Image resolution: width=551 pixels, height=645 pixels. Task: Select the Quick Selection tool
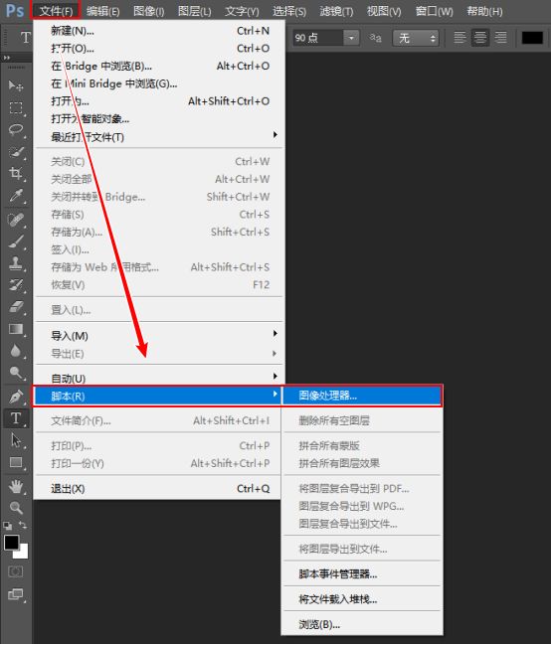[x=16, y=152]
